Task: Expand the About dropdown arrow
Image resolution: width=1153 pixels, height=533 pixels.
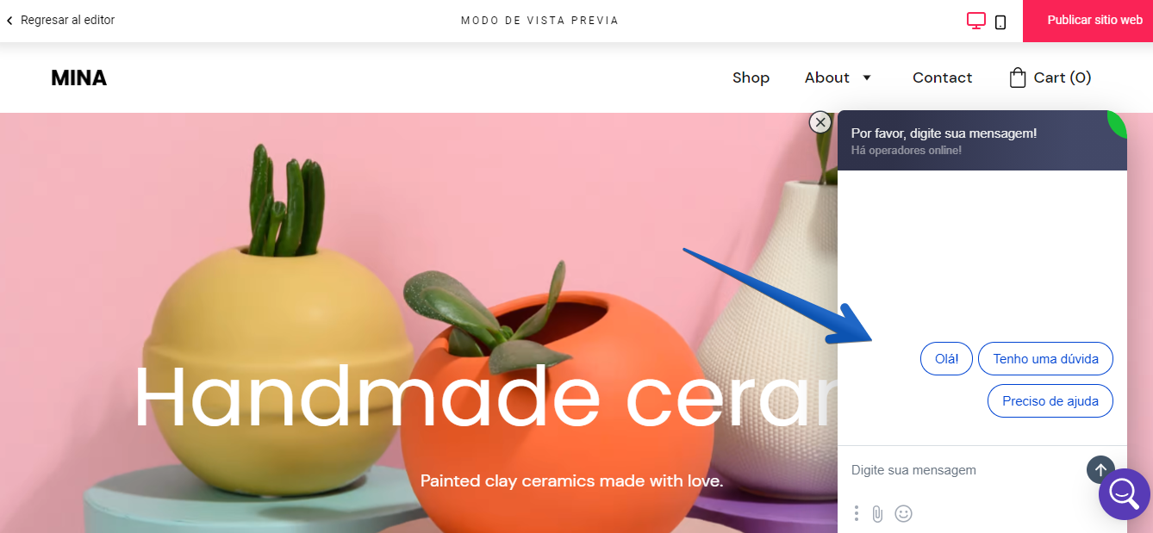Action: coord(867,77)
